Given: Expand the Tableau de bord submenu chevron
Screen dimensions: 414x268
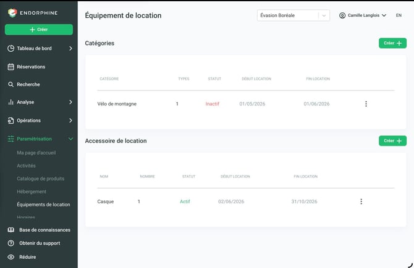Looking at the screenshot, I should (x=70, y=49).
